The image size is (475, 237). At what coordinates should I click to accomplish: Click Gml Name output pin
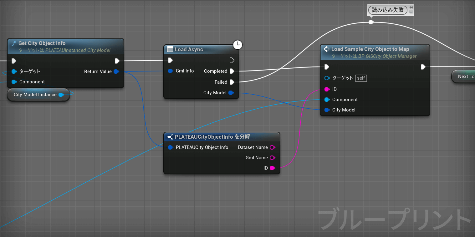click(x=272, y=158)
